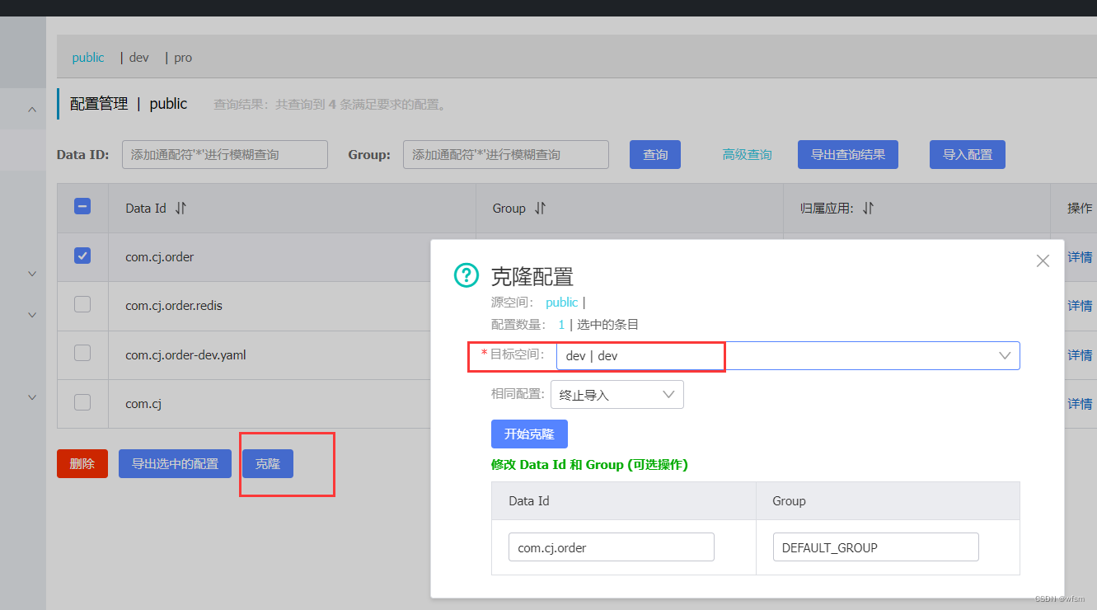This screenshot has width=1097, height=610.
Task: Check the com.cj.order.redis row checkbox
Action: tap(82, 304)
